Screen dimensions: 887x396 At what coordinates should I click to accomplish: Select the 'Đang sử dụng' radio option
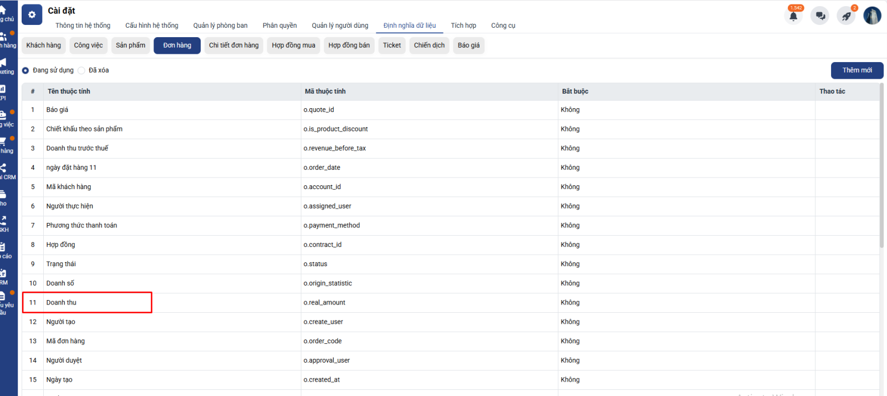tap(26, 70)
